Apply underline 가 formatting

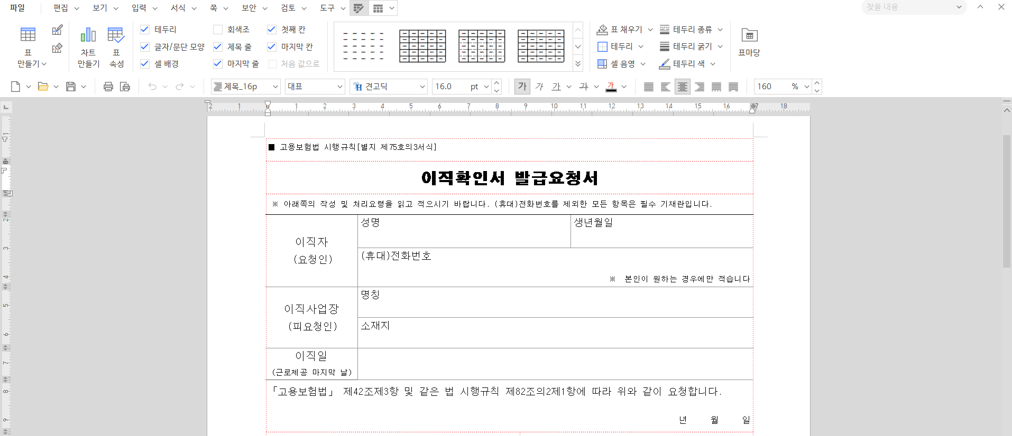tap(556, 87)
